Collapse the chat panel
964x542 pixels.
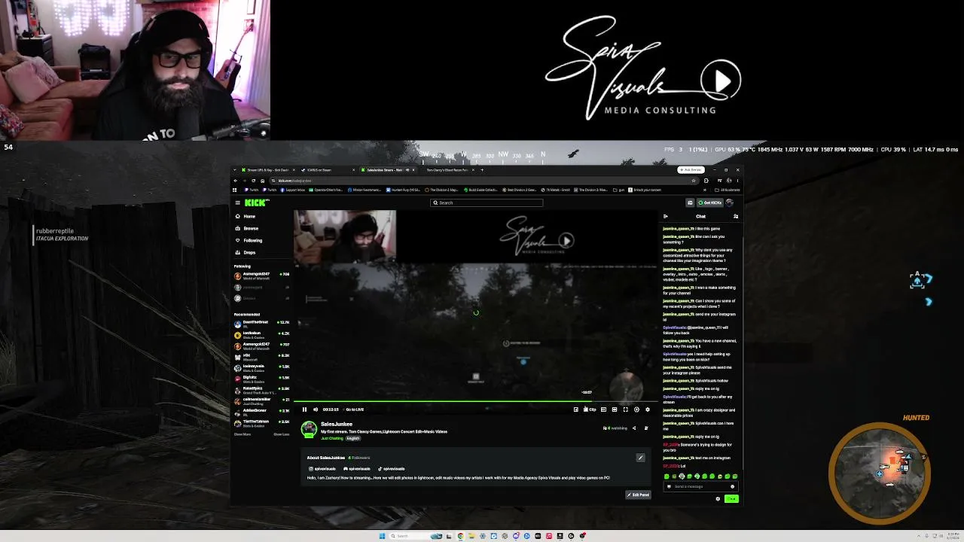[x=666, y=217]
